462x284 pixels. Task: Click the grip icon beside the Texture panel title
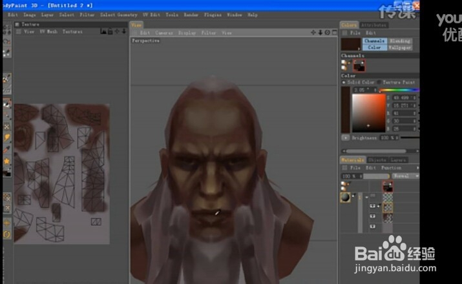pos(17,24)
